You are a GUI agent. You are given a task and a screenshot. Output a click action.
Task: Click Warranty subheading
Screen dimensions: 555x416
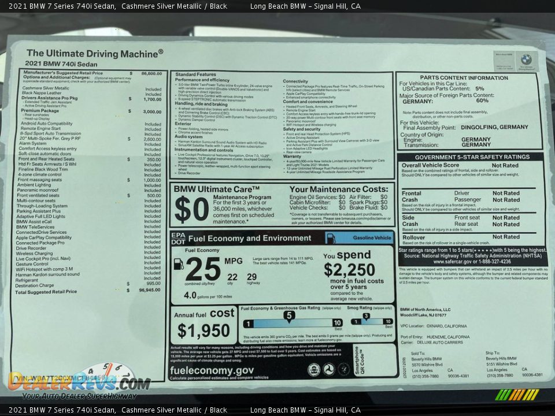[x=292, y=156]
